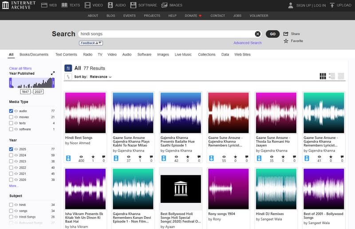Open Best of 2001 - Bollywood Songs title

coord(323,216)
